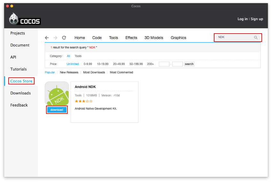This screenshot has height=182, width=272.
Task: Sort results by Most Commented
Action: (121, 72)
